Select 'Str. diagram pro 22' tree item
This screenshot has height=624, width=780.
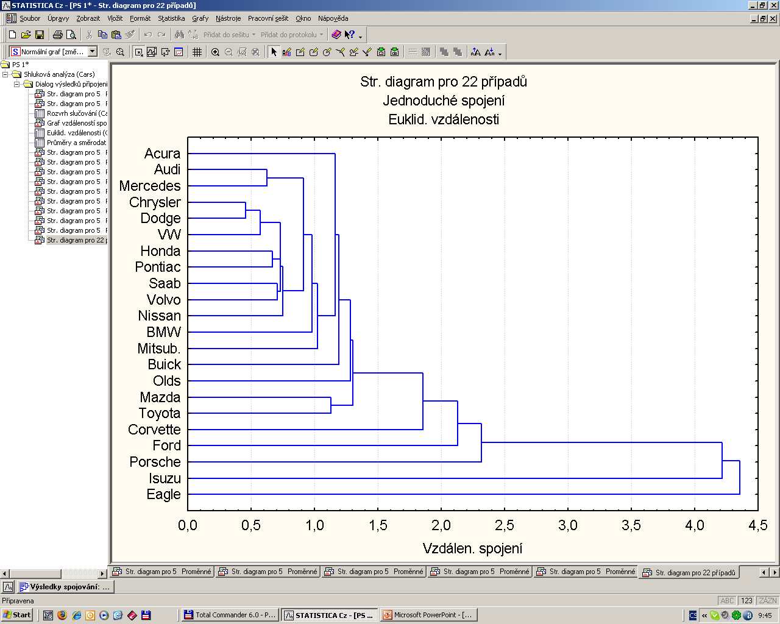pyautogui.click(x=71, y=240)
